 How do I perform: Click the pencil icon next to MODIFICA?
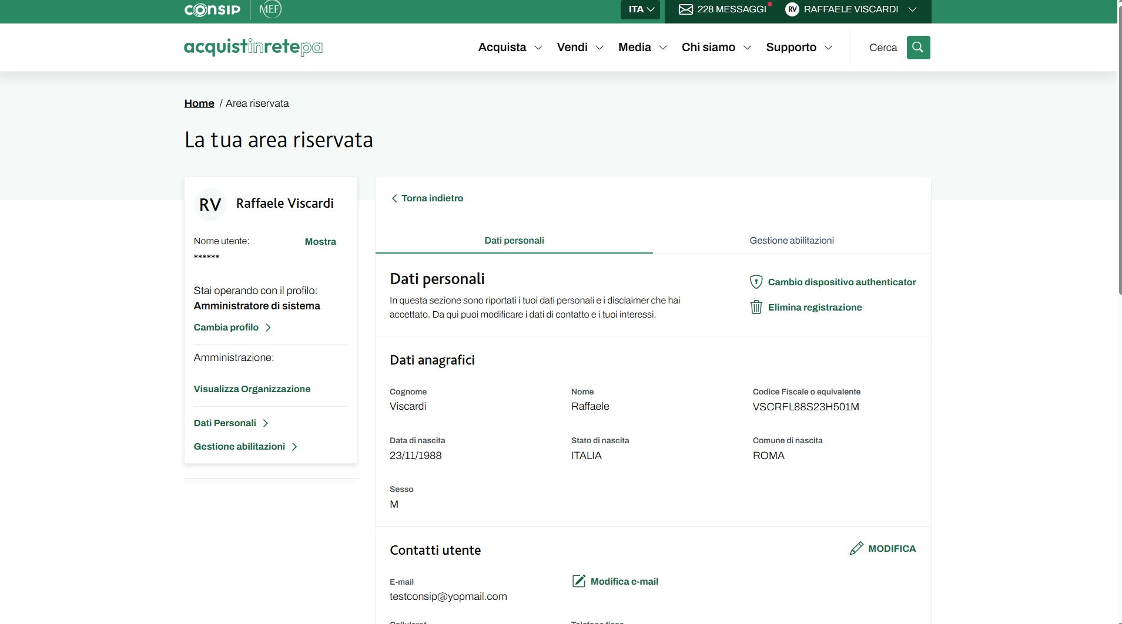856,548
